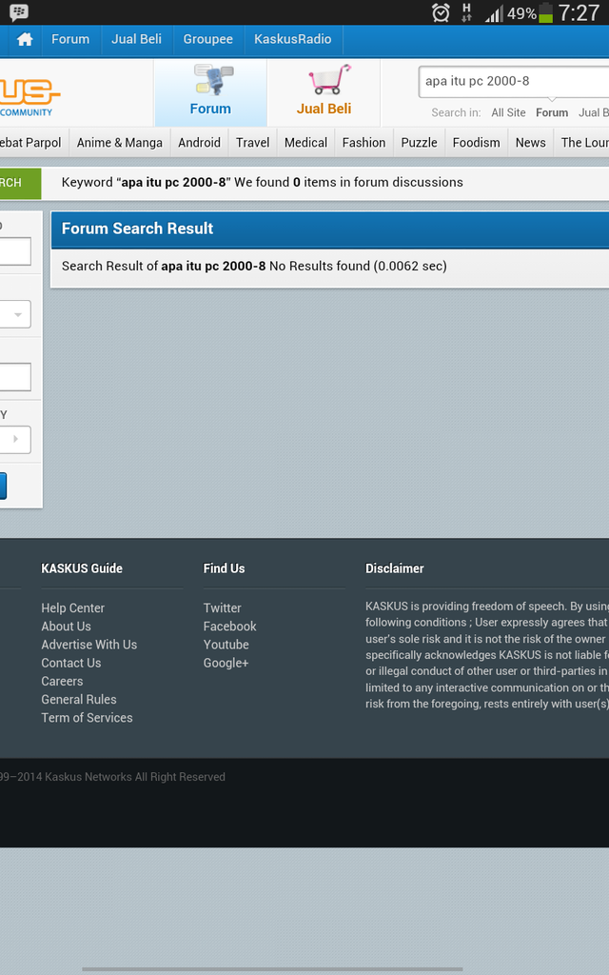Viewport: 609px width, 975px height.
Task: Open the Contact Us link
Action: pyautogui.click(x=70, y=663)
